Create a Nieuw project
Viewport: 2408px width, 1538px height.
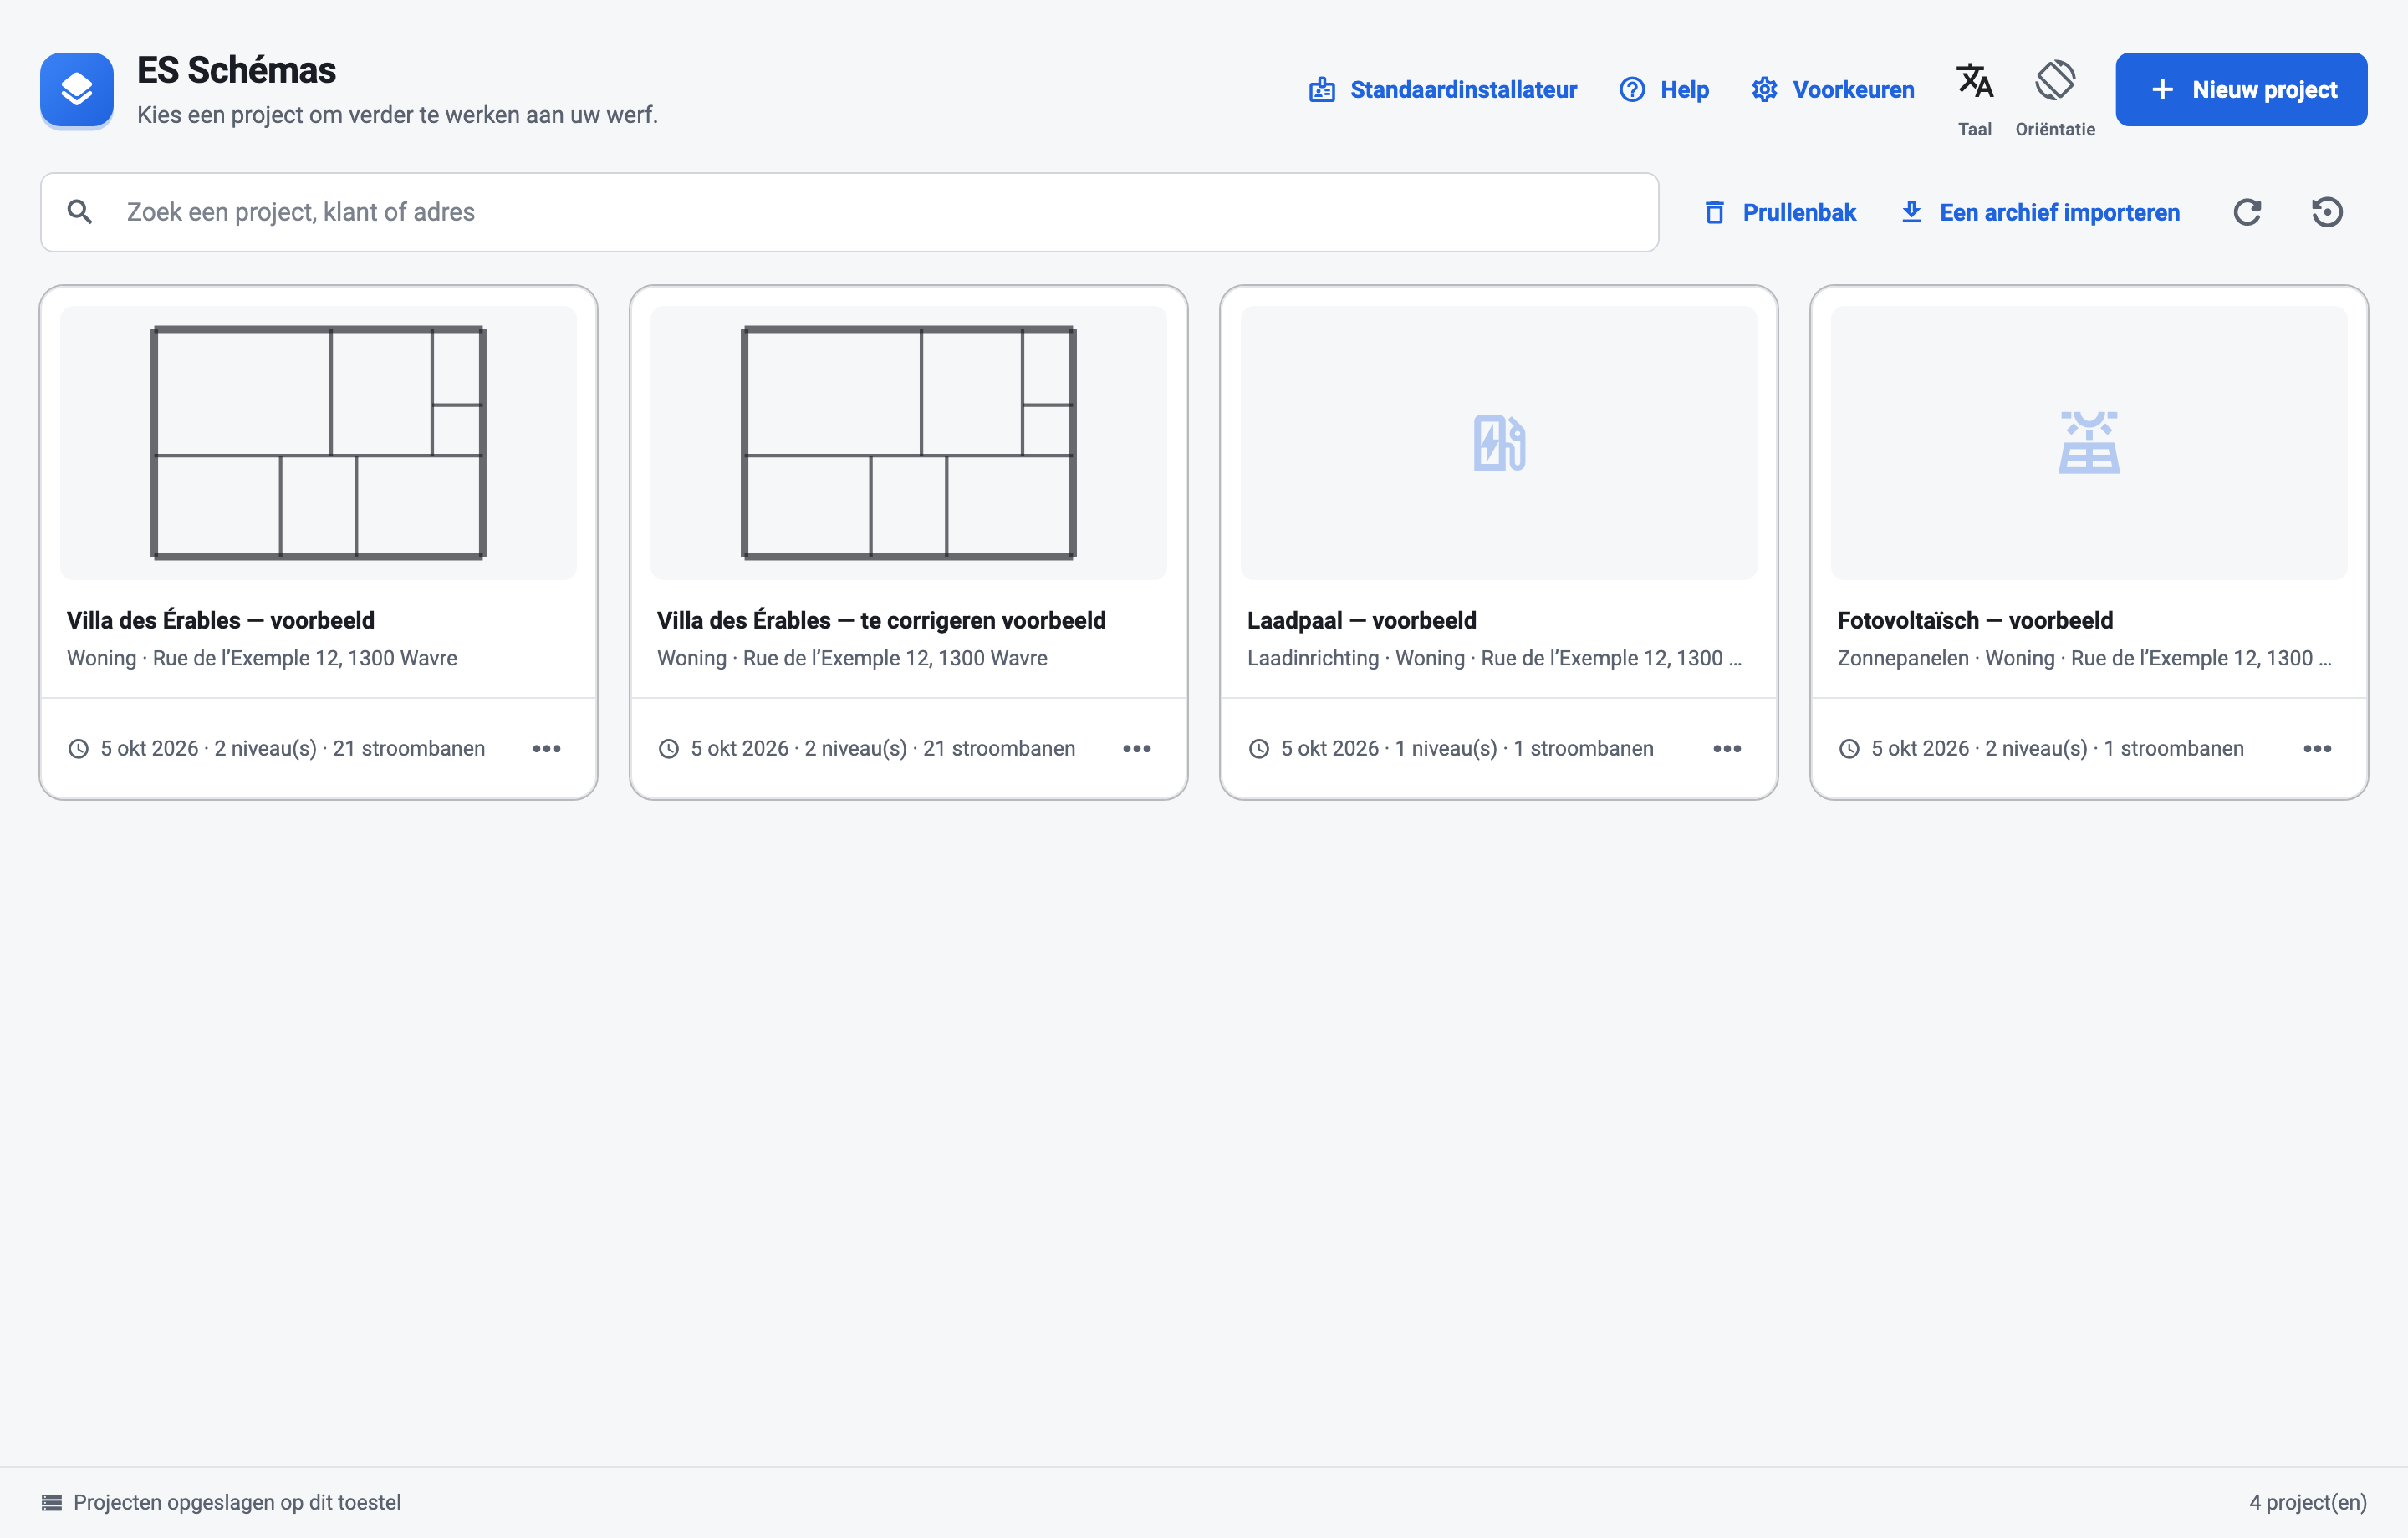tap(2241, 90)
